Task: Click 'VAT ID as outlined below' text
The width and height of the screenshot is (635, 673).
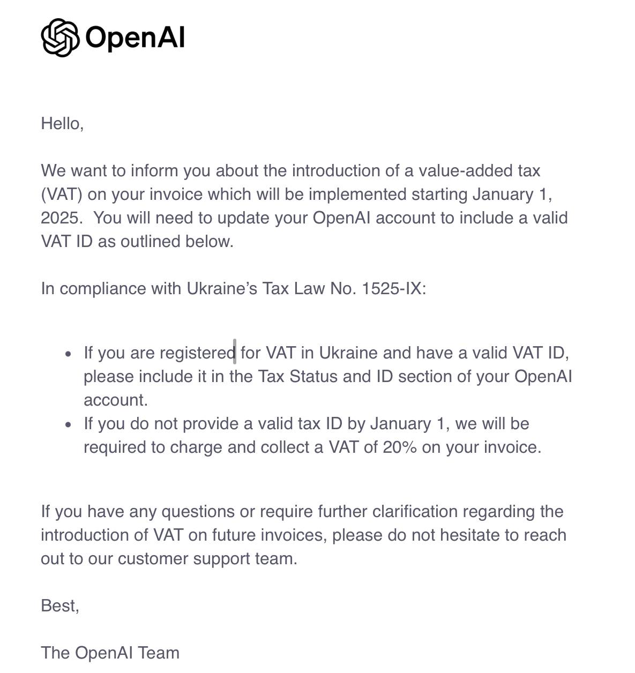Action: click(137, 241)
